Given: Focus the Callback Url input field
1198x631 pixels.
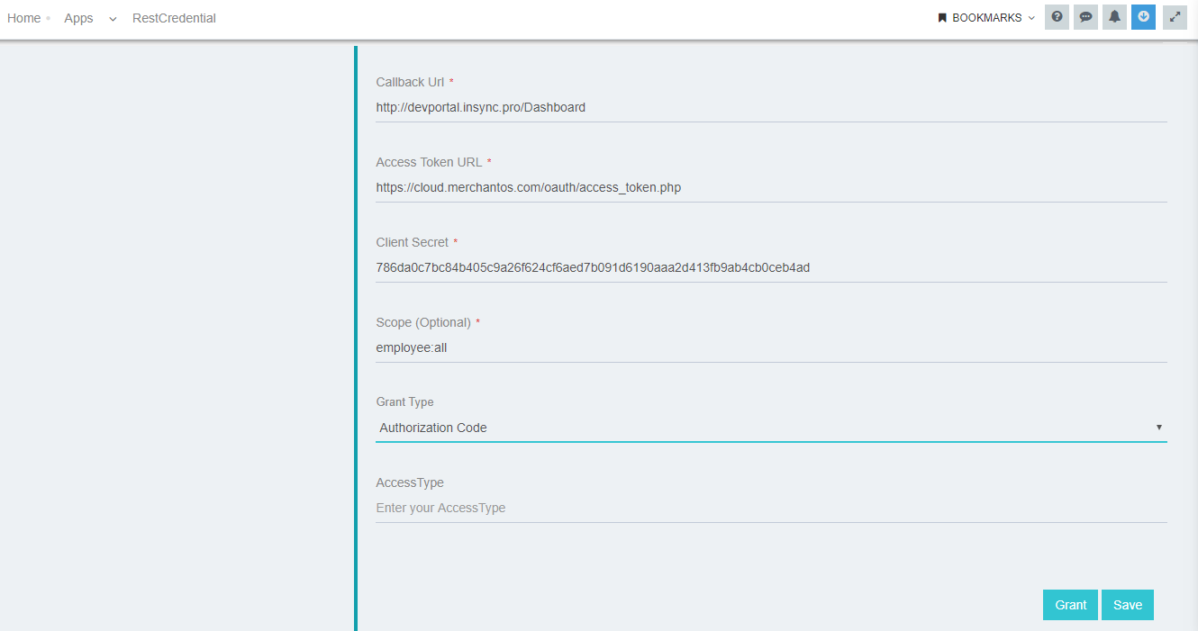Looking at the screenshot, I should [x=631, y=107].
